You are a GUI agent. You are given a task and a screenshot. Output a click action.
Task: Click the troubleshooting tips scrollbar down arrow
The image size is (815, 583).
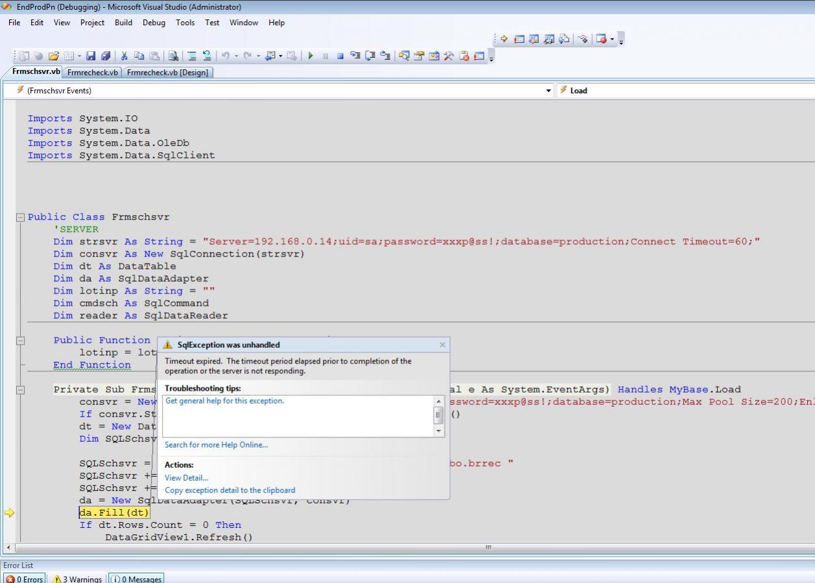439,431
